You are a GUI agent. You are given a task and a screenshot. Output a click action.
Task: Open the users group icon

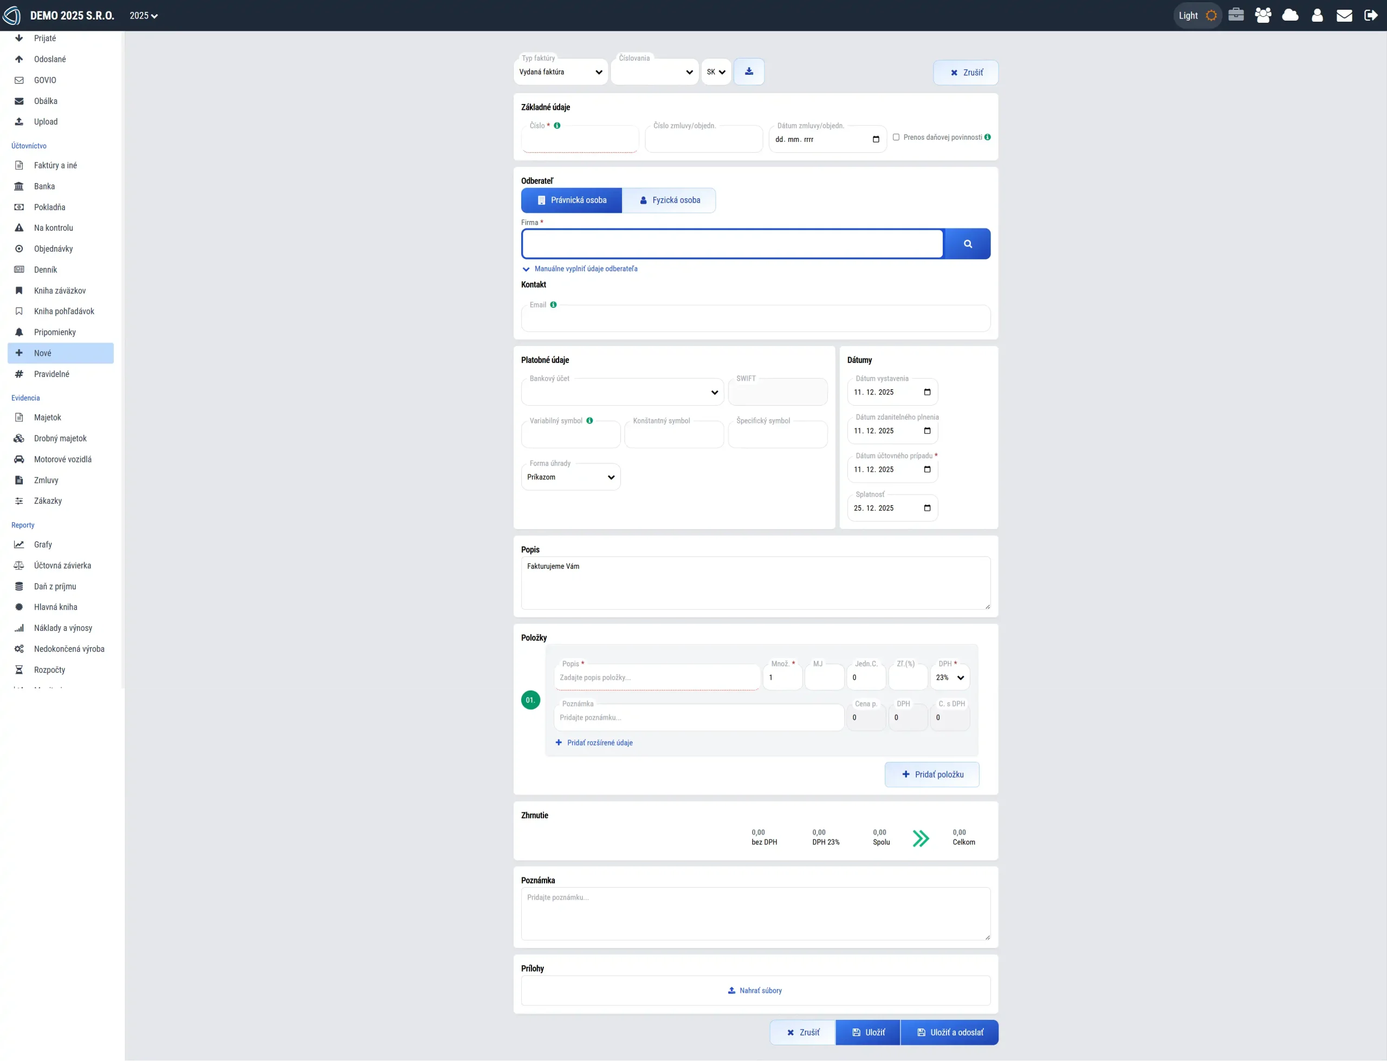(1262, 15)
